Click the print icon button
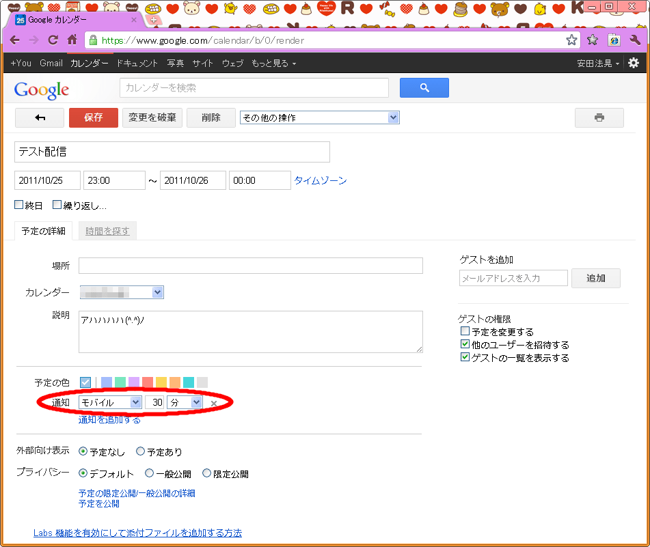Viewport: 650px width, 547px height. pos(599,117)
